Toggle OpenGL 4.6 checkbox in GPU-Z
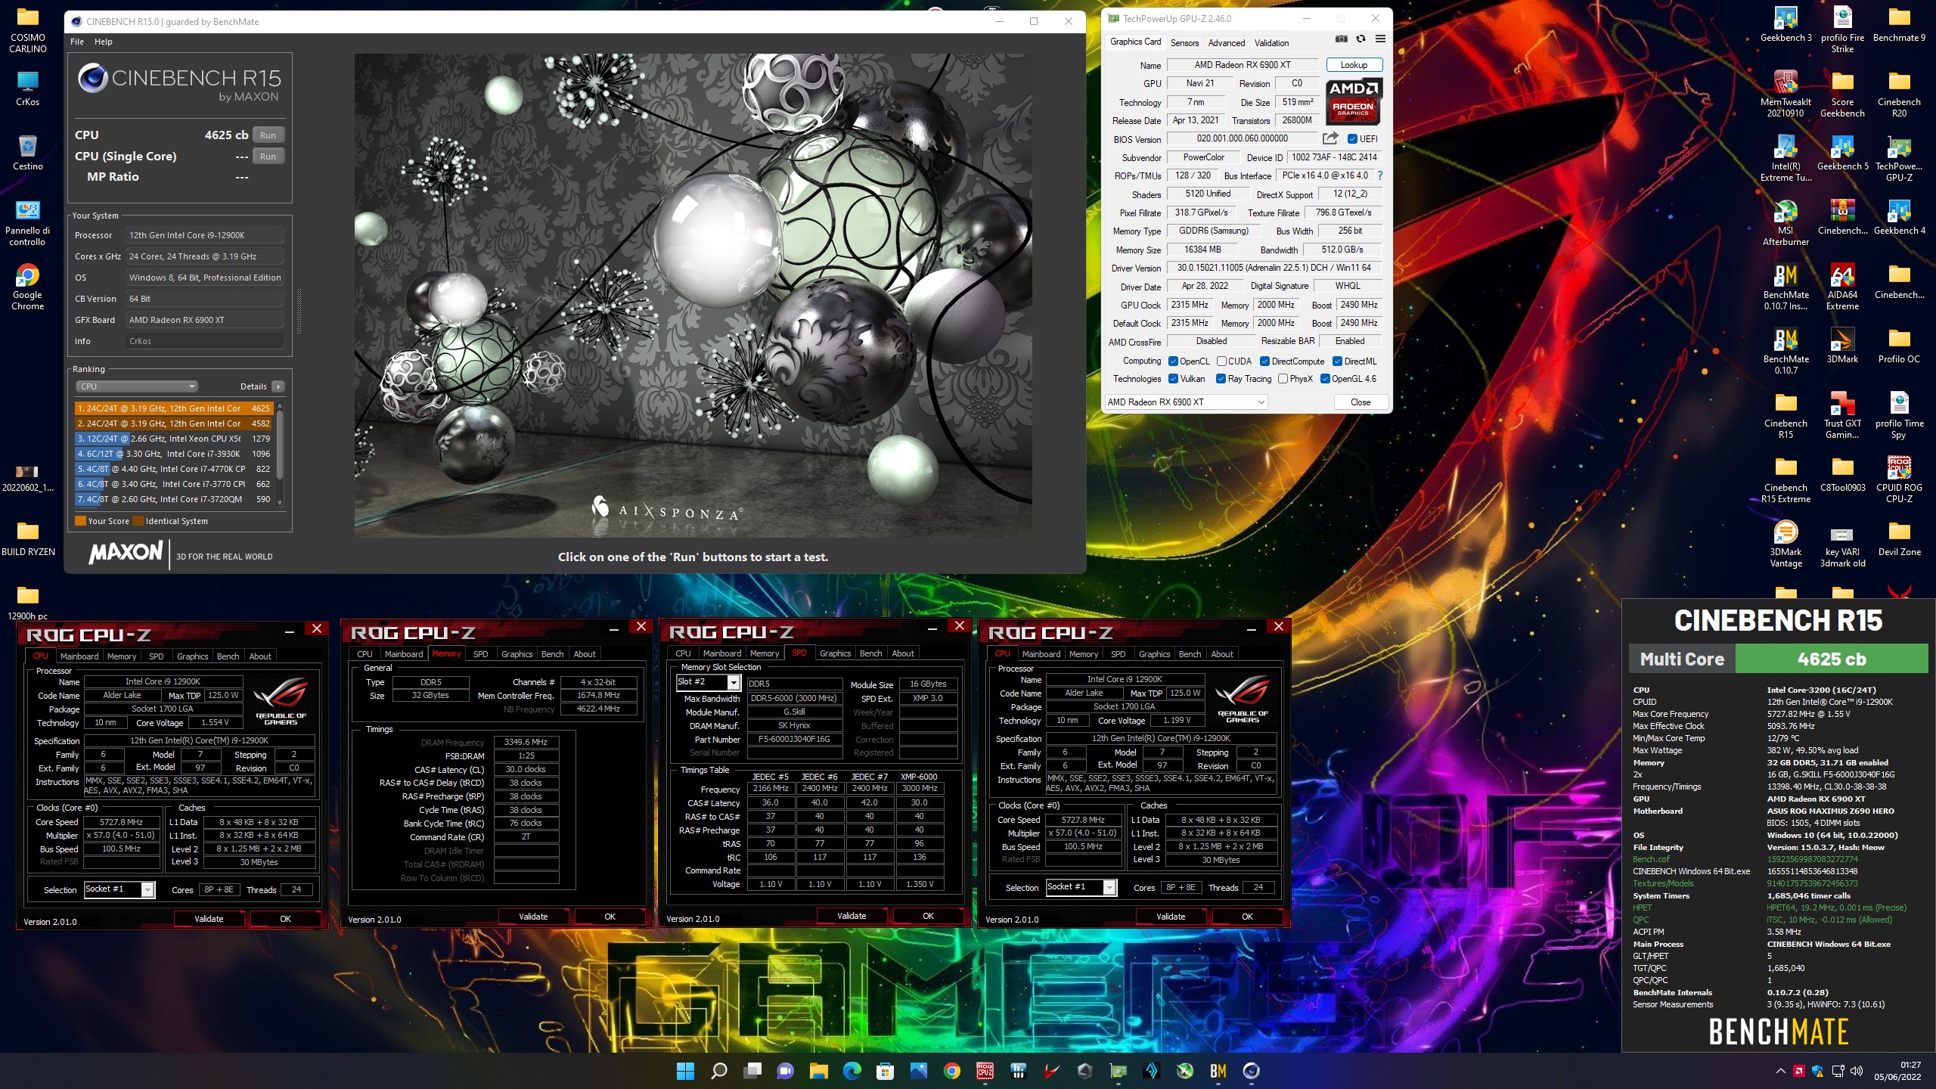Viewport: 1936px width, 1089px height. pos(1325,378)
